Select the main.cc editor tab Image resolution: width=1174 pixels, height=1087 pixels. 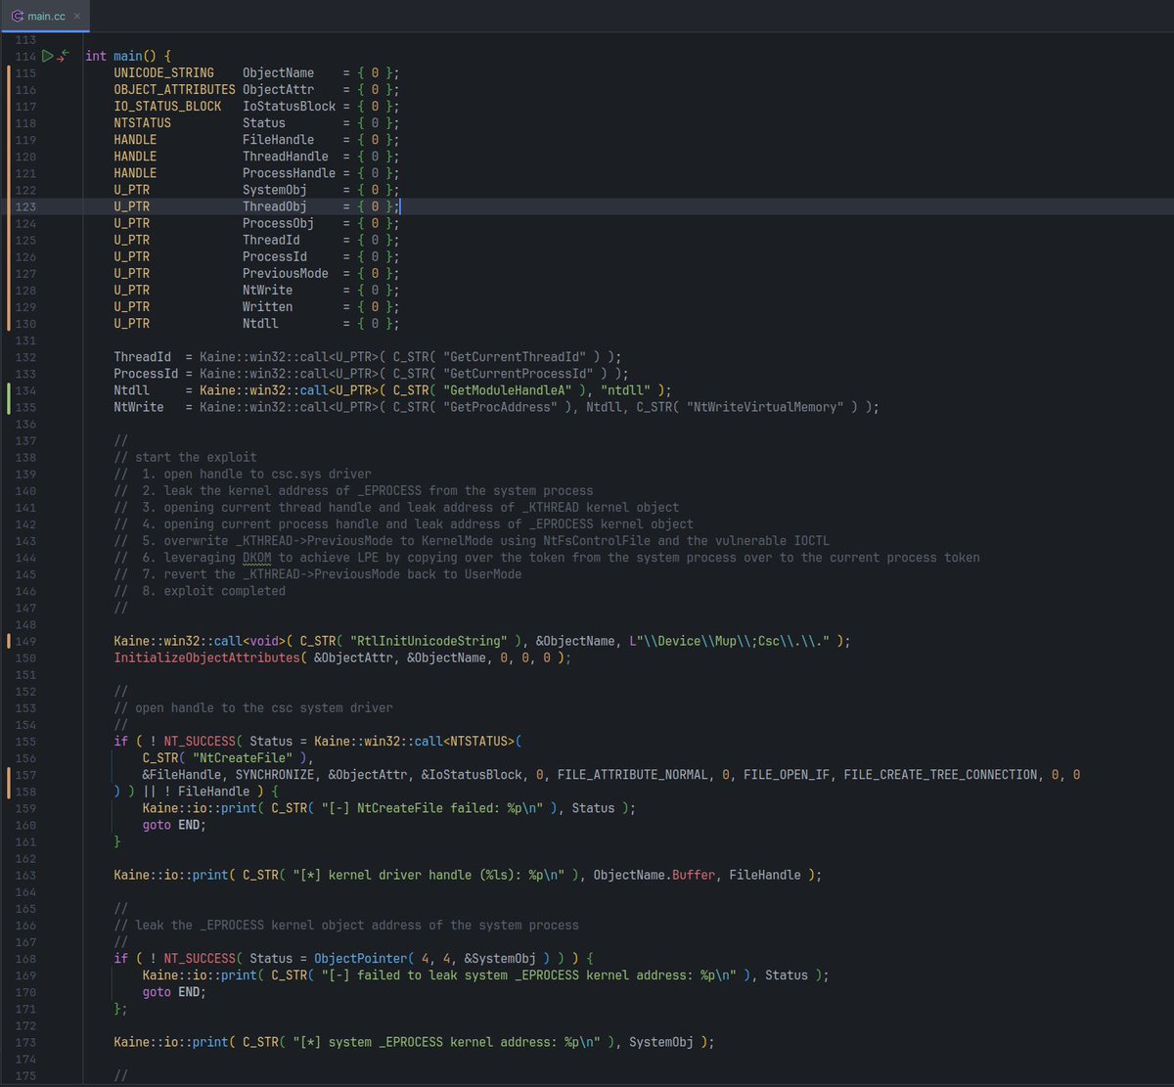point(45,16)
